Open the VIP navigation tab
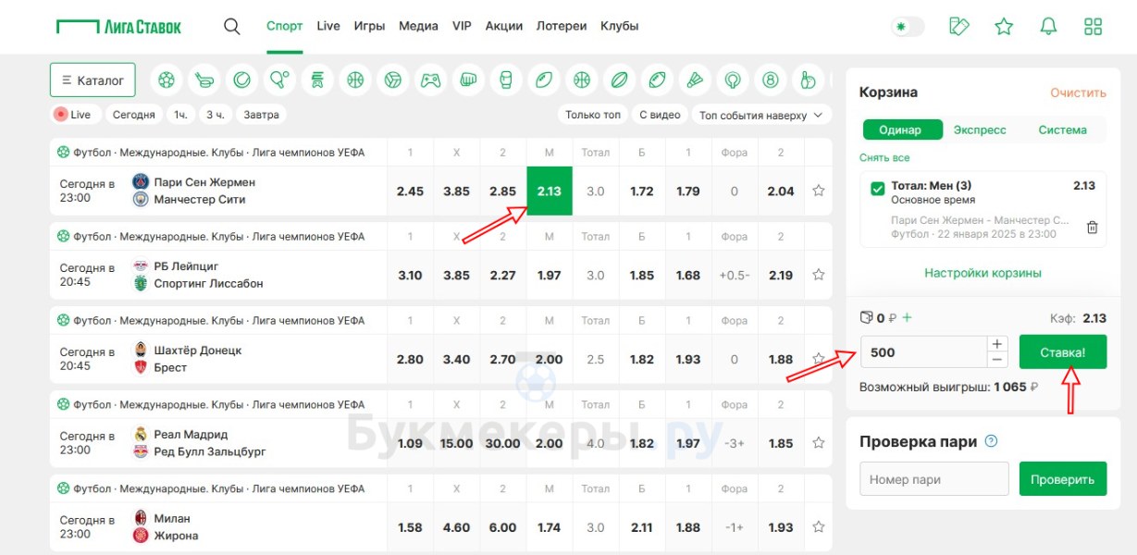Viewport: 1137px width, 555px height. pos(462,26)
